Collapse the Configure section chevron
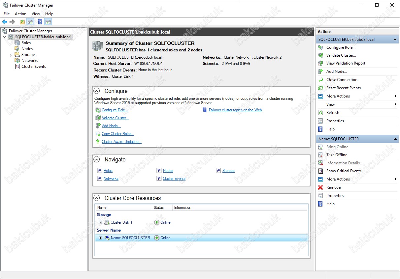The height and width of the screenshot is (279, 400). click(x=97, y=91)
